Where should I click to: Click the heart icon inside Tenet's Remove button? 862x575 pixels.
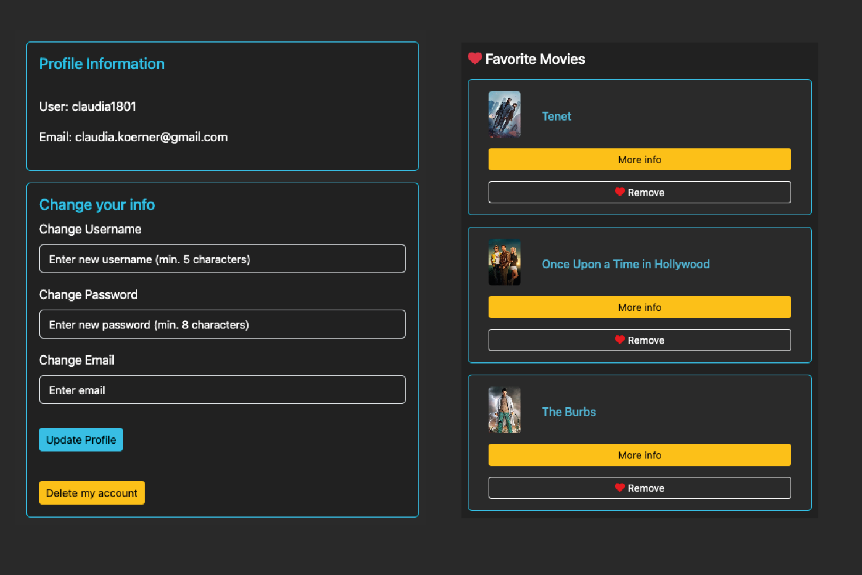(x=619, y=192)
